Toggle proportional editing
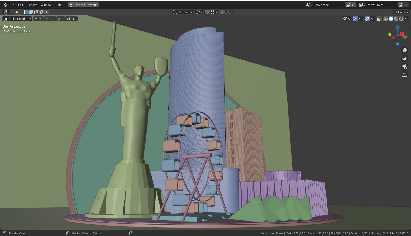This screenshot has width=411, height=236. (x=222, y=12)
